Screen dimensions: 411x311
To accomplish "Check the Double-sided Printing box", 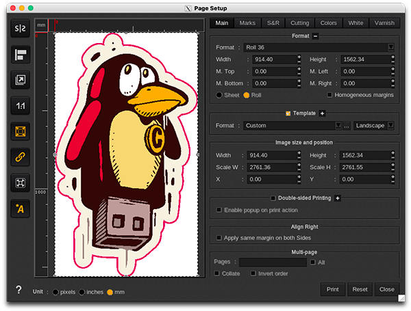I will coord(273,198).
